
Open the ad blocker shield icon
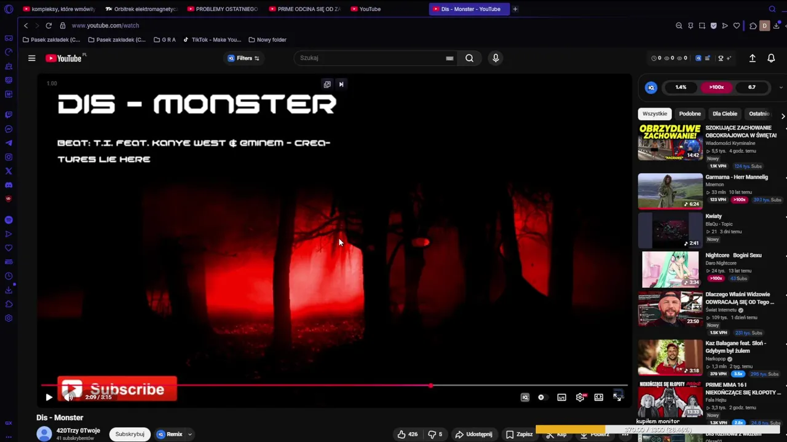tap(713, 26)
